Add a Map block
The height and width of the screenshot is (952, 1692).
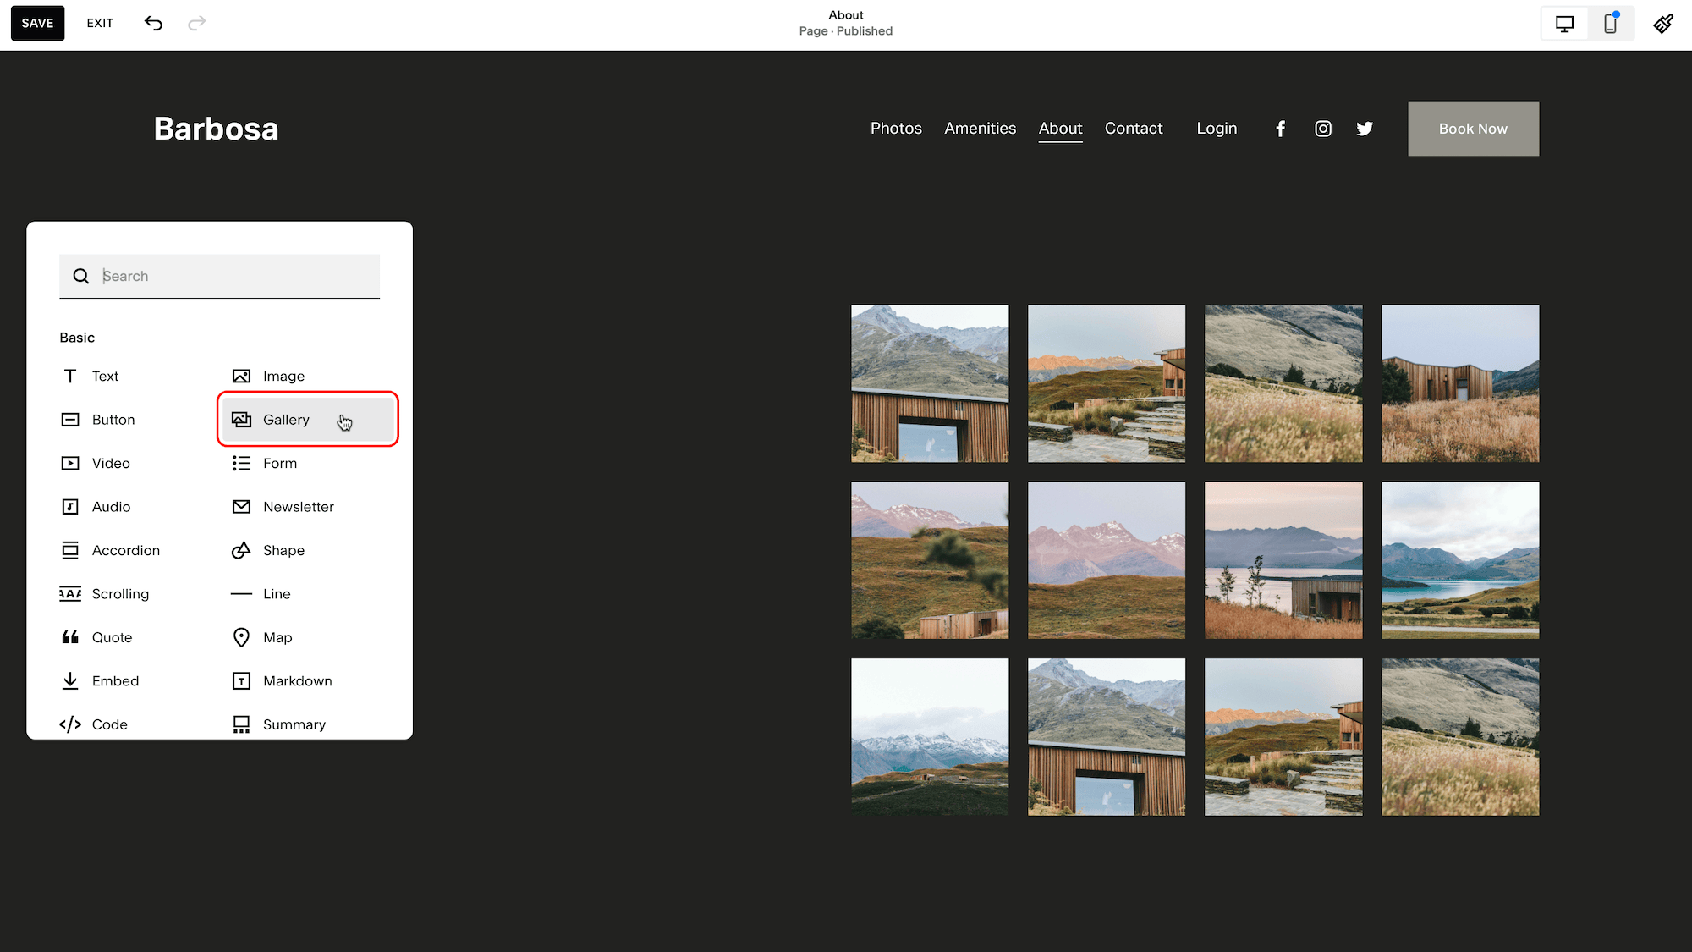pos(277,637)
